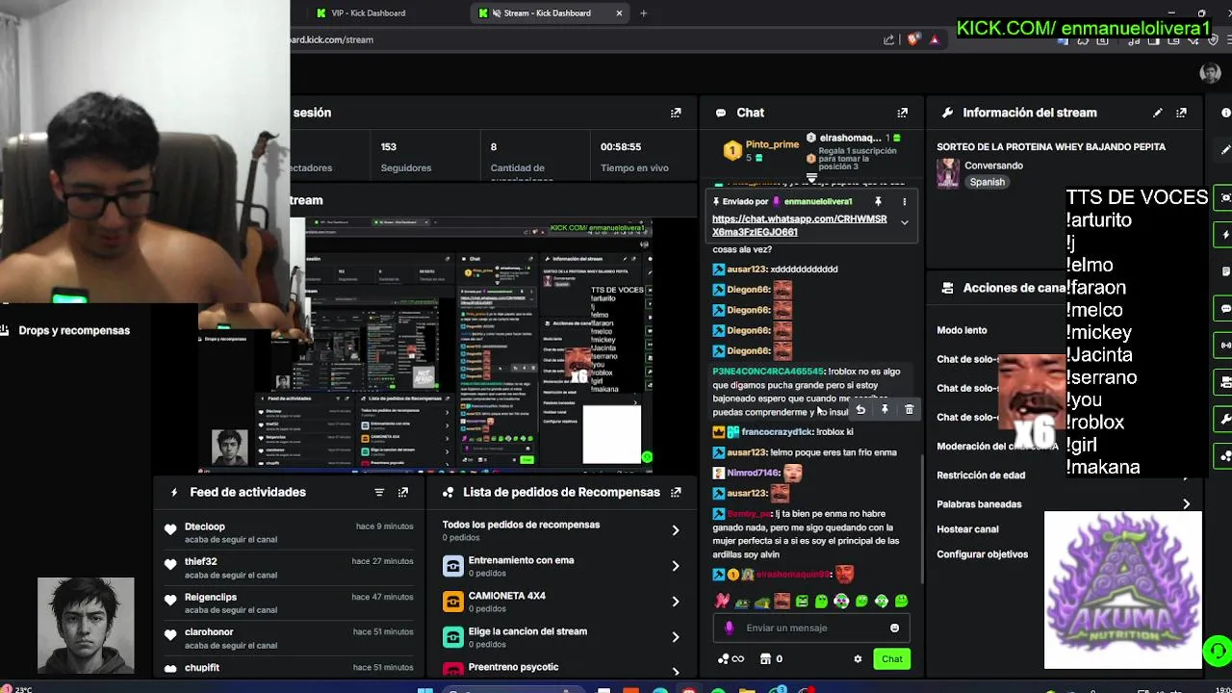1232x693 pixels.
Task: Click the microphone icon in message box
Action: [729, 628]
